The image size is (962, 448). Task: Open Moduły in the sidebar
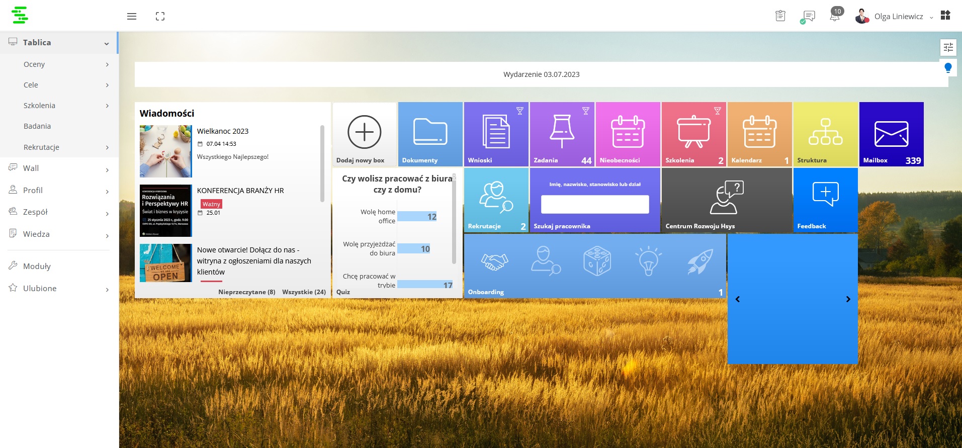tap(37, 266)
